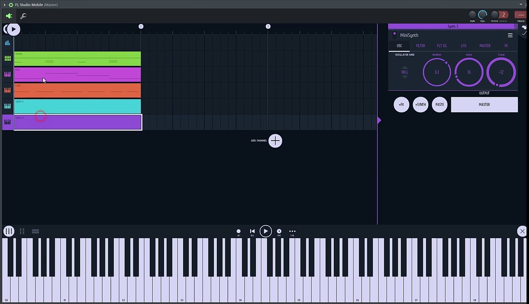Image resolution: width=529 pixels, height=304 pixels.
Task: Select the master mixer track icon
Action: [7, 43]
